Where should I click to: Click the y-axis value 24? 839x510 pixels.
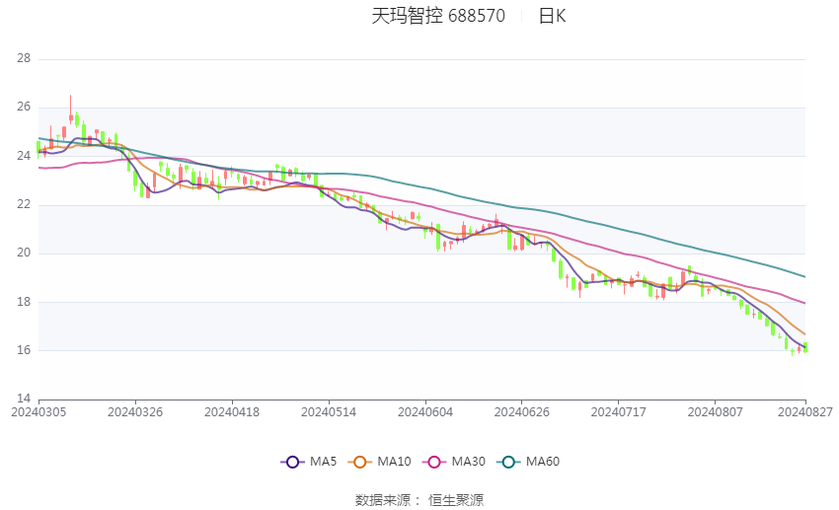24,156
